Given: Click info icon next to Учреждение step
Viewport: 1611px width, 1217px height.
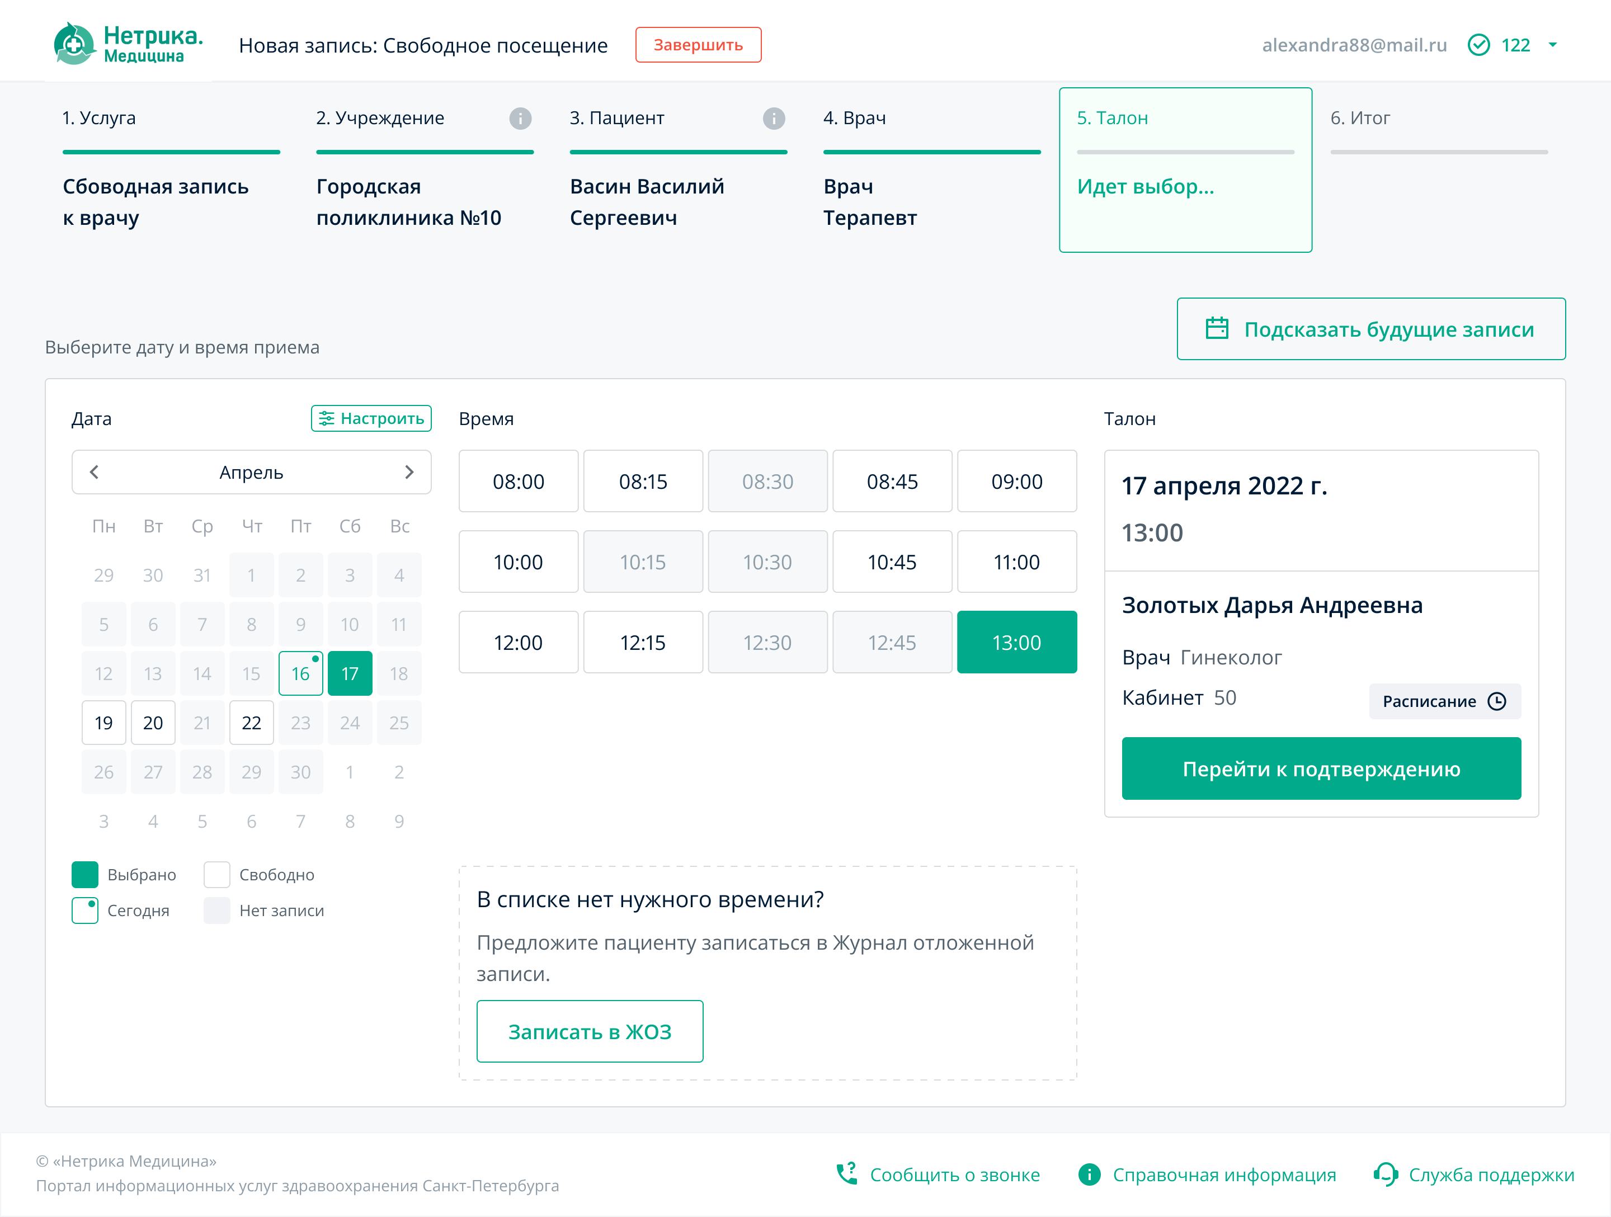Looking at the screenshot, I should tap(520, 118).
